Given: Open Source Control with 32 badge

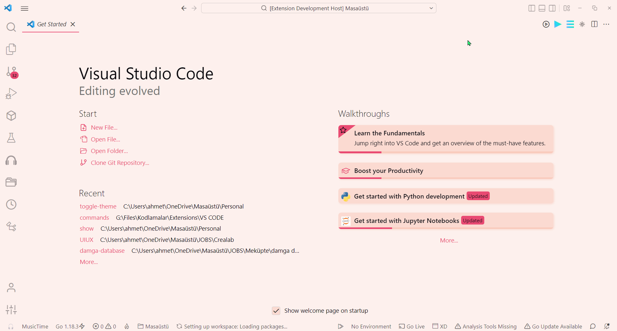Looking at the screenshot, I should [x=12, y=72].
